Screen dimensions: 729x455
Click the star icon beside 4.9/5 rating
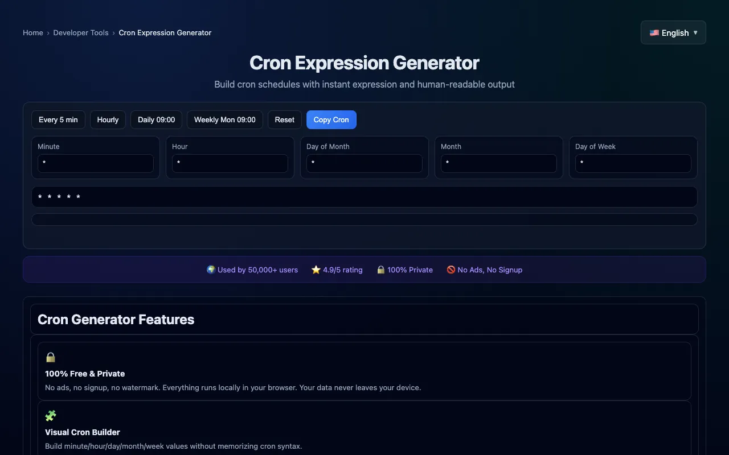click(x=316, y=270)
